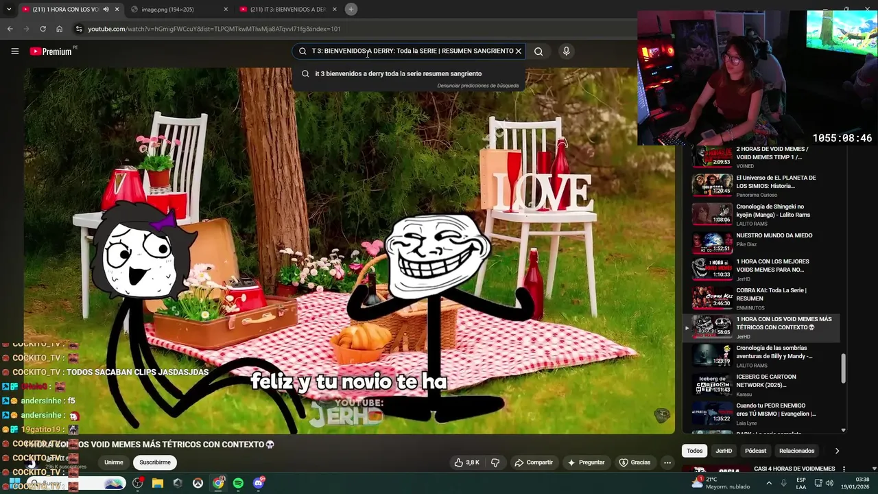Image resolution: width=878 pixels, height=494 pixels.
Task: Open OBS Studio from the taskbar
Action: [137, 483]
